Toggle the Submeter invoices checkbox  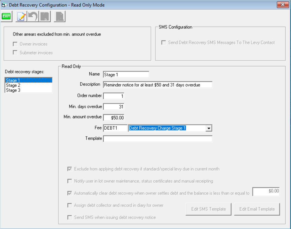[15, 53]
